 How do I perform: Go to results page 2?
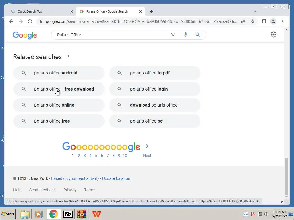click(79, 156)
